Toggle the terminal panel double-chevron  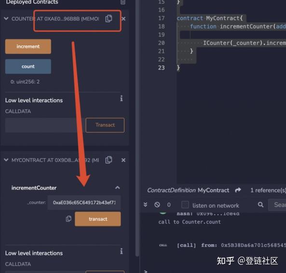(x=145, y=205)
